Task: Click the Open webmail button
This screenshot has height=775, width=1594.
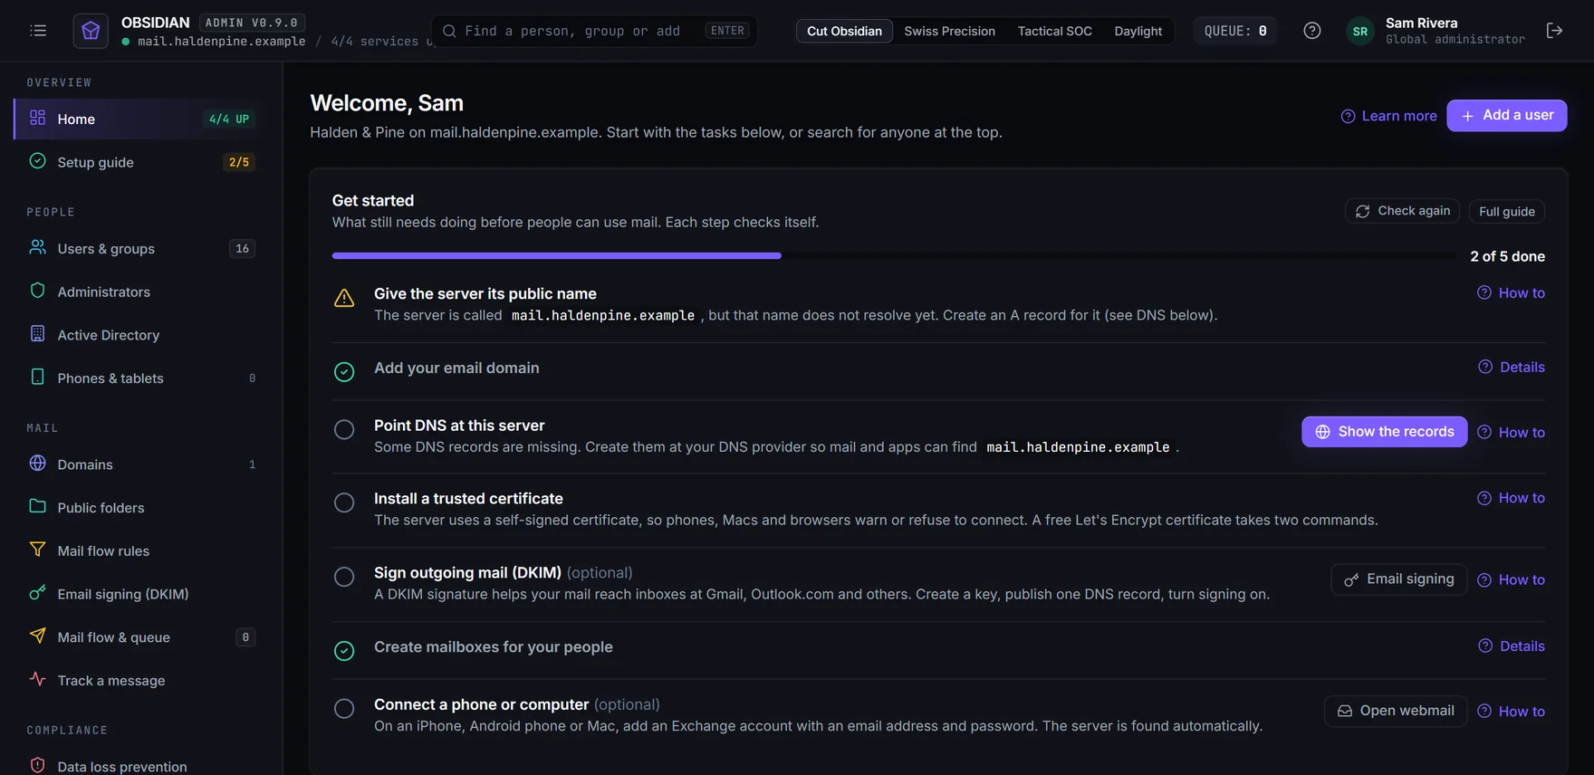Action: pyautogui.click(x=1395, y=711)
